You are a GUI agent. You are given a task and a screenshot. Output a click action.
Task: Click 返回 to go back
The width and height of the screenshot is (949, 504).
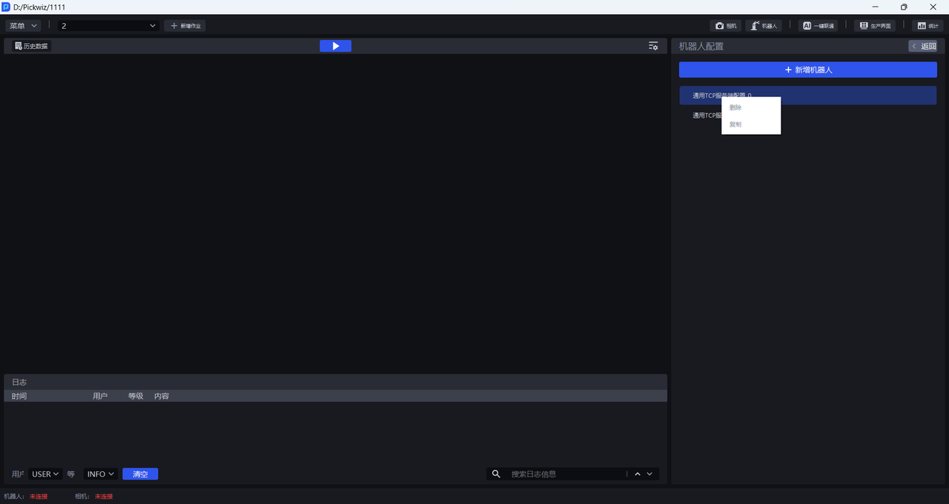(x=923, y=46)
